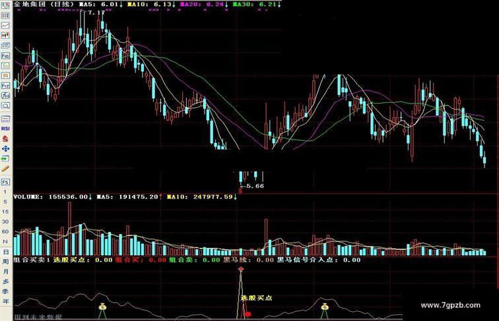Open the RSI indicator icon
Image resolution: width=499 pixels, height=321 pixels.
coord(5,129)
